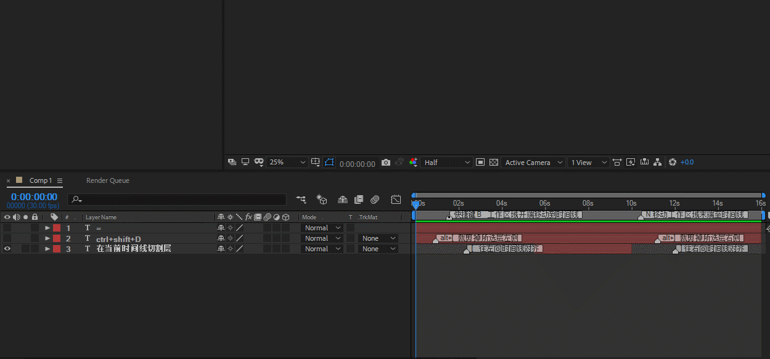Switch to the Render Queue tab
Viewport: 770px width, 359px height.
click(108, 180)
